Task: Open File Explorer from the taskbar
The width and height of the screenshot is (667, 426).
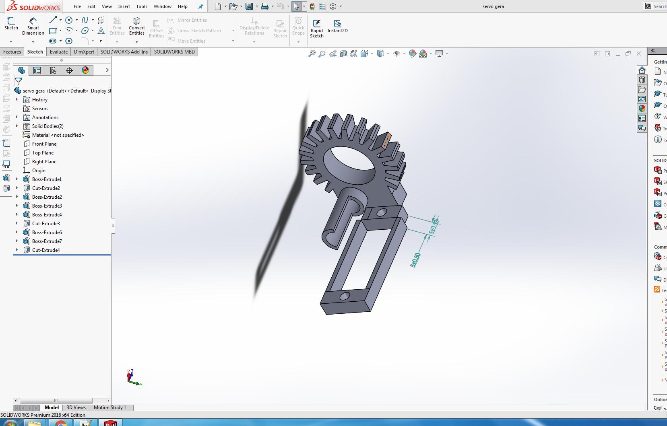Action: tap(35, 423)
